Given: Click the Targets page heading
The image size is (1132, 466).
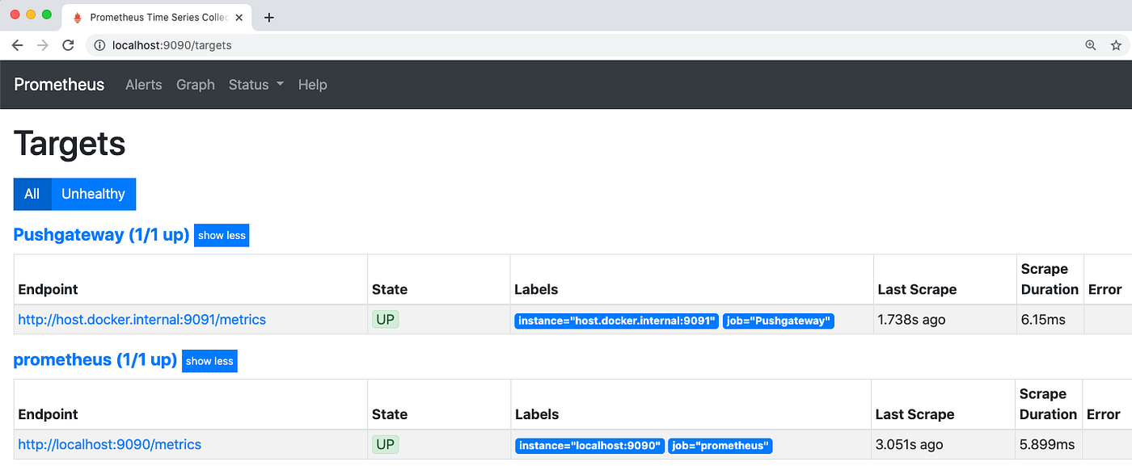Looking at the screenshot, I should pos(70,144).
